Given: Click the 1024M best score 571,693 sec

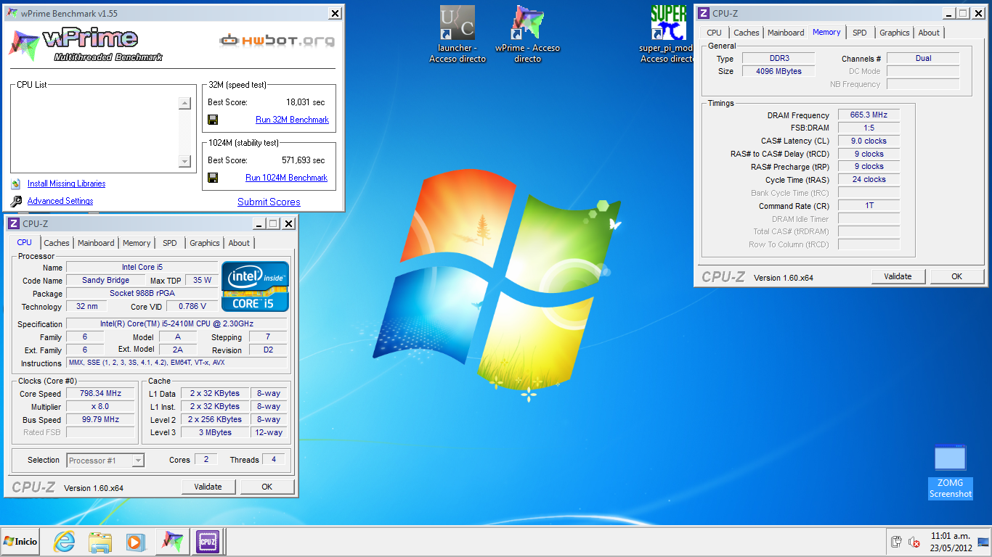Looking at the screenshot, I should tap(304, 160).
